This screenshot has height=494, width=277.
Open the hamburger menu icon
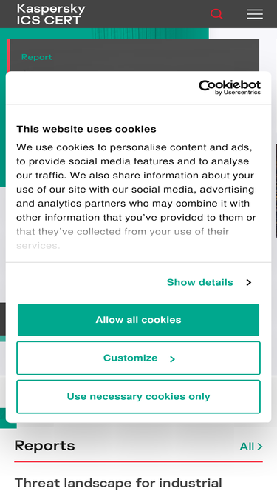pyautogui.click(x=255, y=14)
